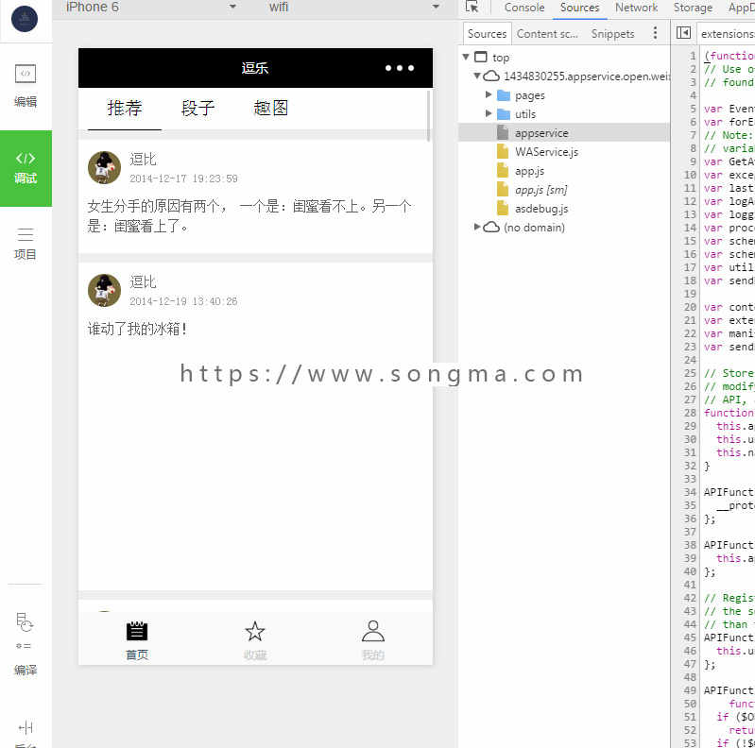
Task: Switch to the Sources devtools tab
Action: click(x=579, y=8)
